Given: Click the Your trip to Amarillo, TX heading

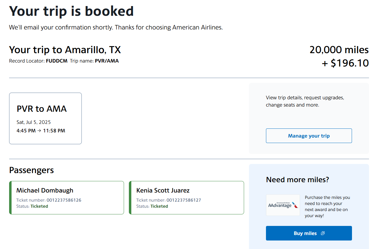Looking at the screenshot, I should [x=65, y=49].
